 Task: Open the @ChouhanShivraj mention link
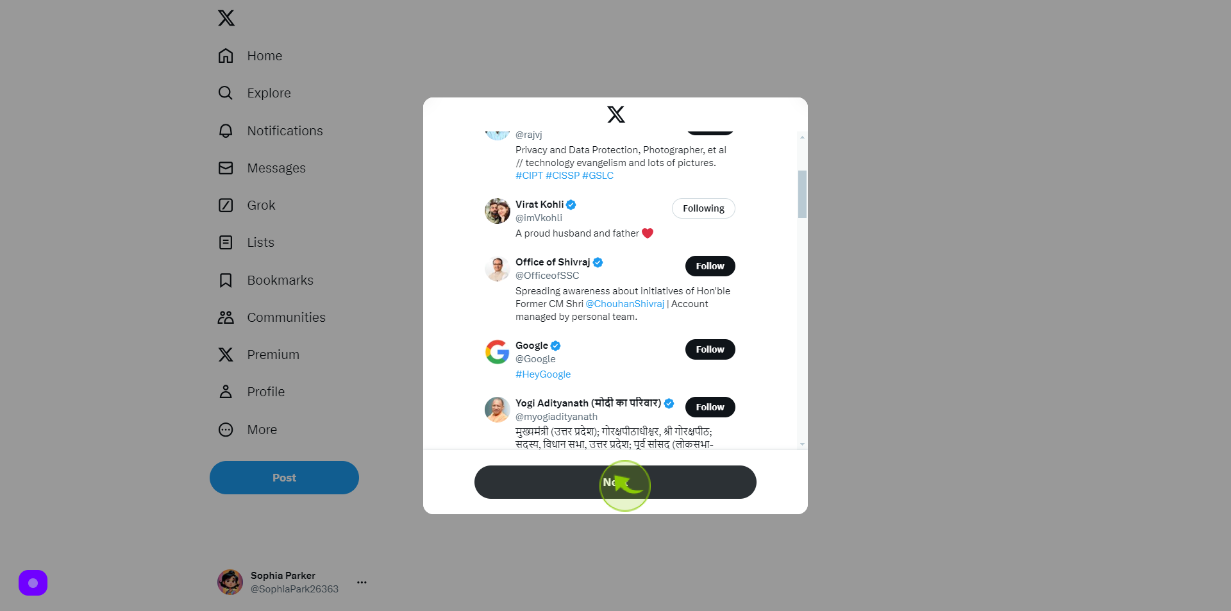[x=625, y=304]
